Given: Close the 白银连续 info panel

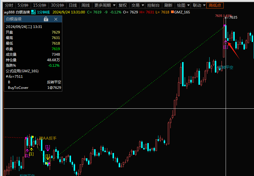Looking at the screenshot, I should click(56, 19).
